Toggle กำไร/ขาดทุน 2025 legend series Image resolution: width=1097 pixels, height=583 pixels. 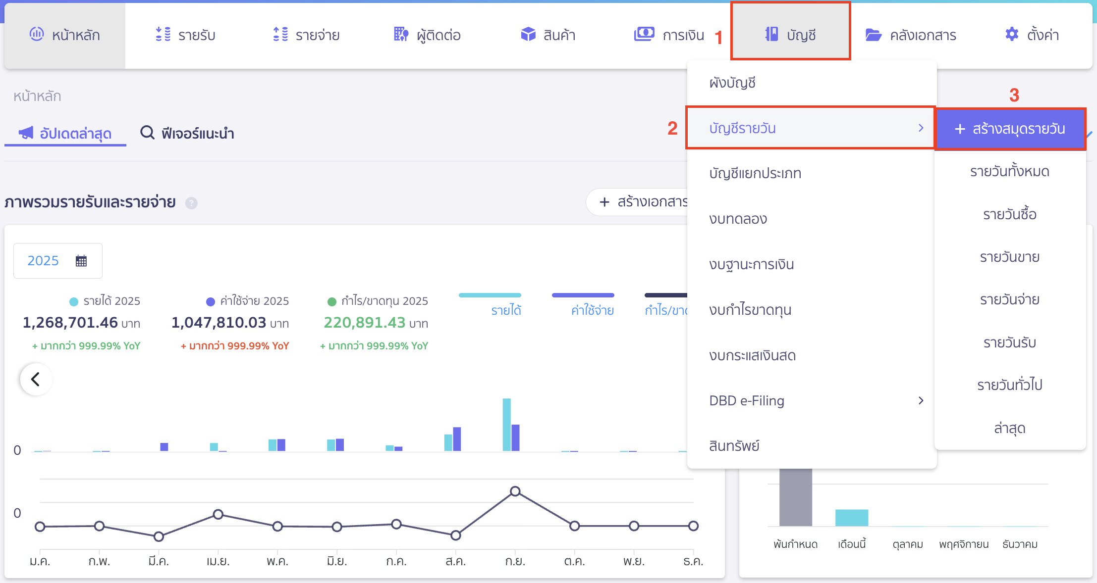tap(378, 301)
